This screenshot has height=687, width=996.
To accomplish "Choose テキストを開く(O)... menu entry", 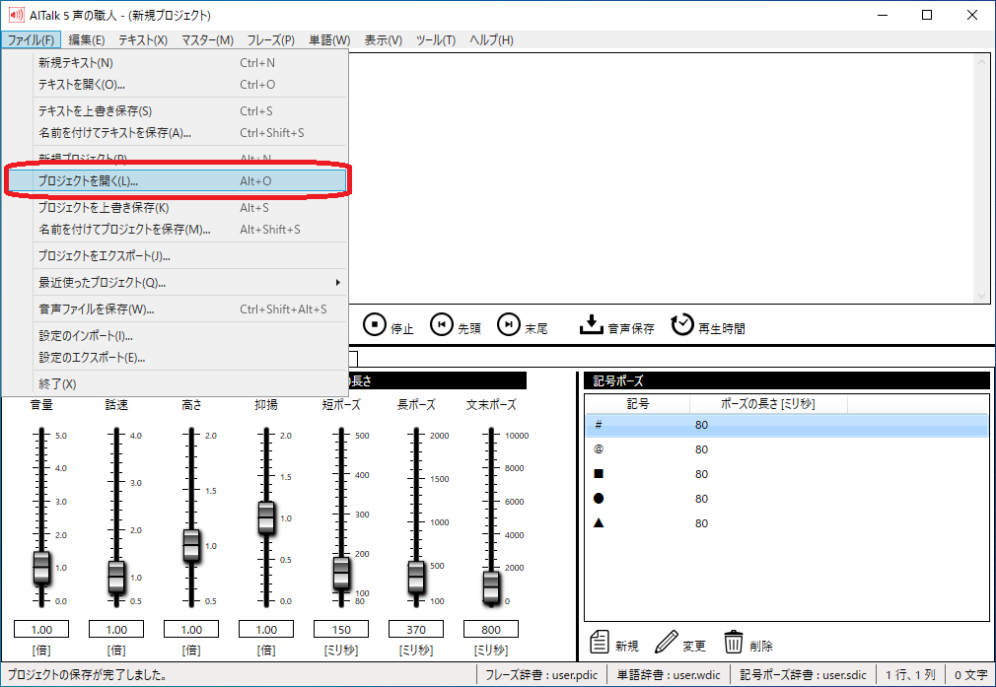I will 176,85.
